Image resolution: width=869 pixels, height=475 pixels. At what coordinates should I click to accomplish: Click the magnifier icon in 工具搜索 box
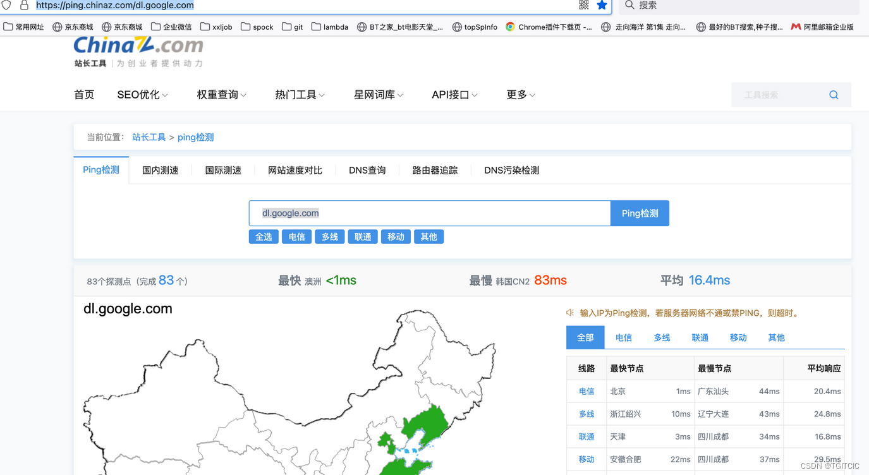pyautogui.click(x=834, y=95)
